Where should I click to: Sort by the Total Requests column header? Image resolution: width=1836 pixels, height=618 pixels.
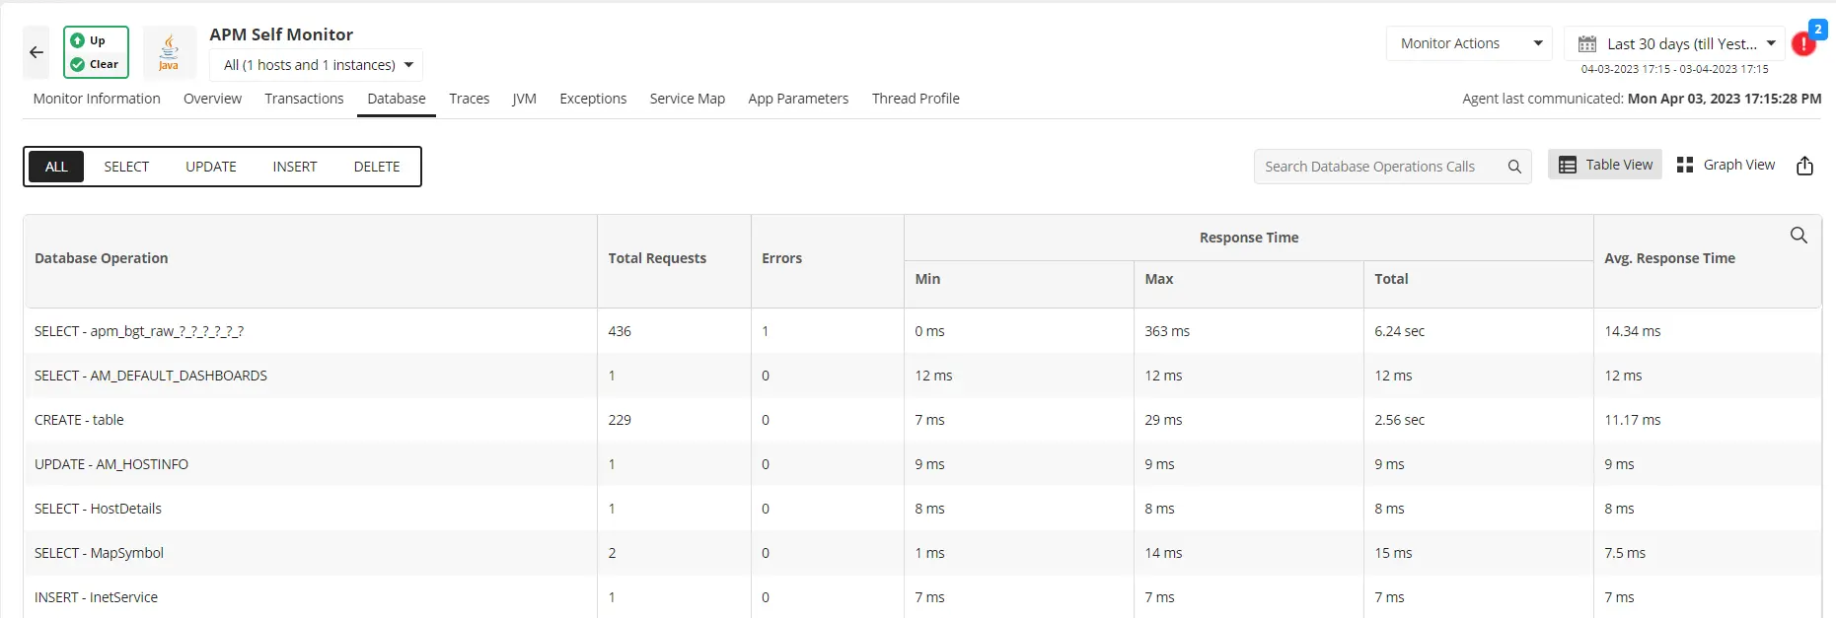[657, 258]
